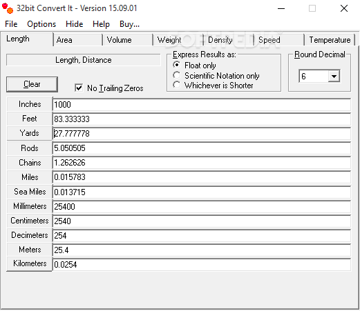Open the Options menu
The width and height of the screenshot is (360, 311).
click(x=41, y=24)
